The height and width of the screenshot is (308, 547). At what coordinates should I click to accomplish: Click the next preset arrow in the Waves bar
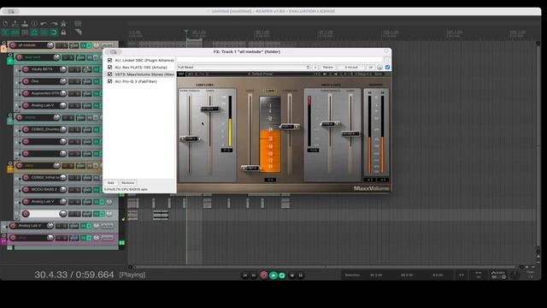(x=336, y=74)
